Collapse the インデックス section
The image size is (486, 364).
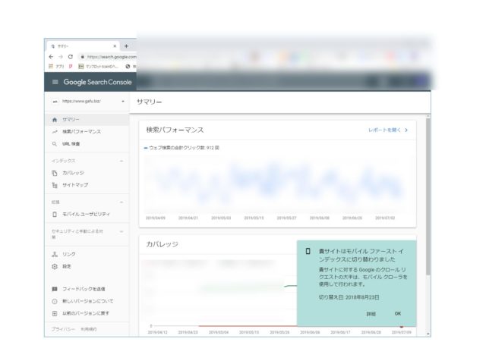pyautogui.click(x=121, y=161)
